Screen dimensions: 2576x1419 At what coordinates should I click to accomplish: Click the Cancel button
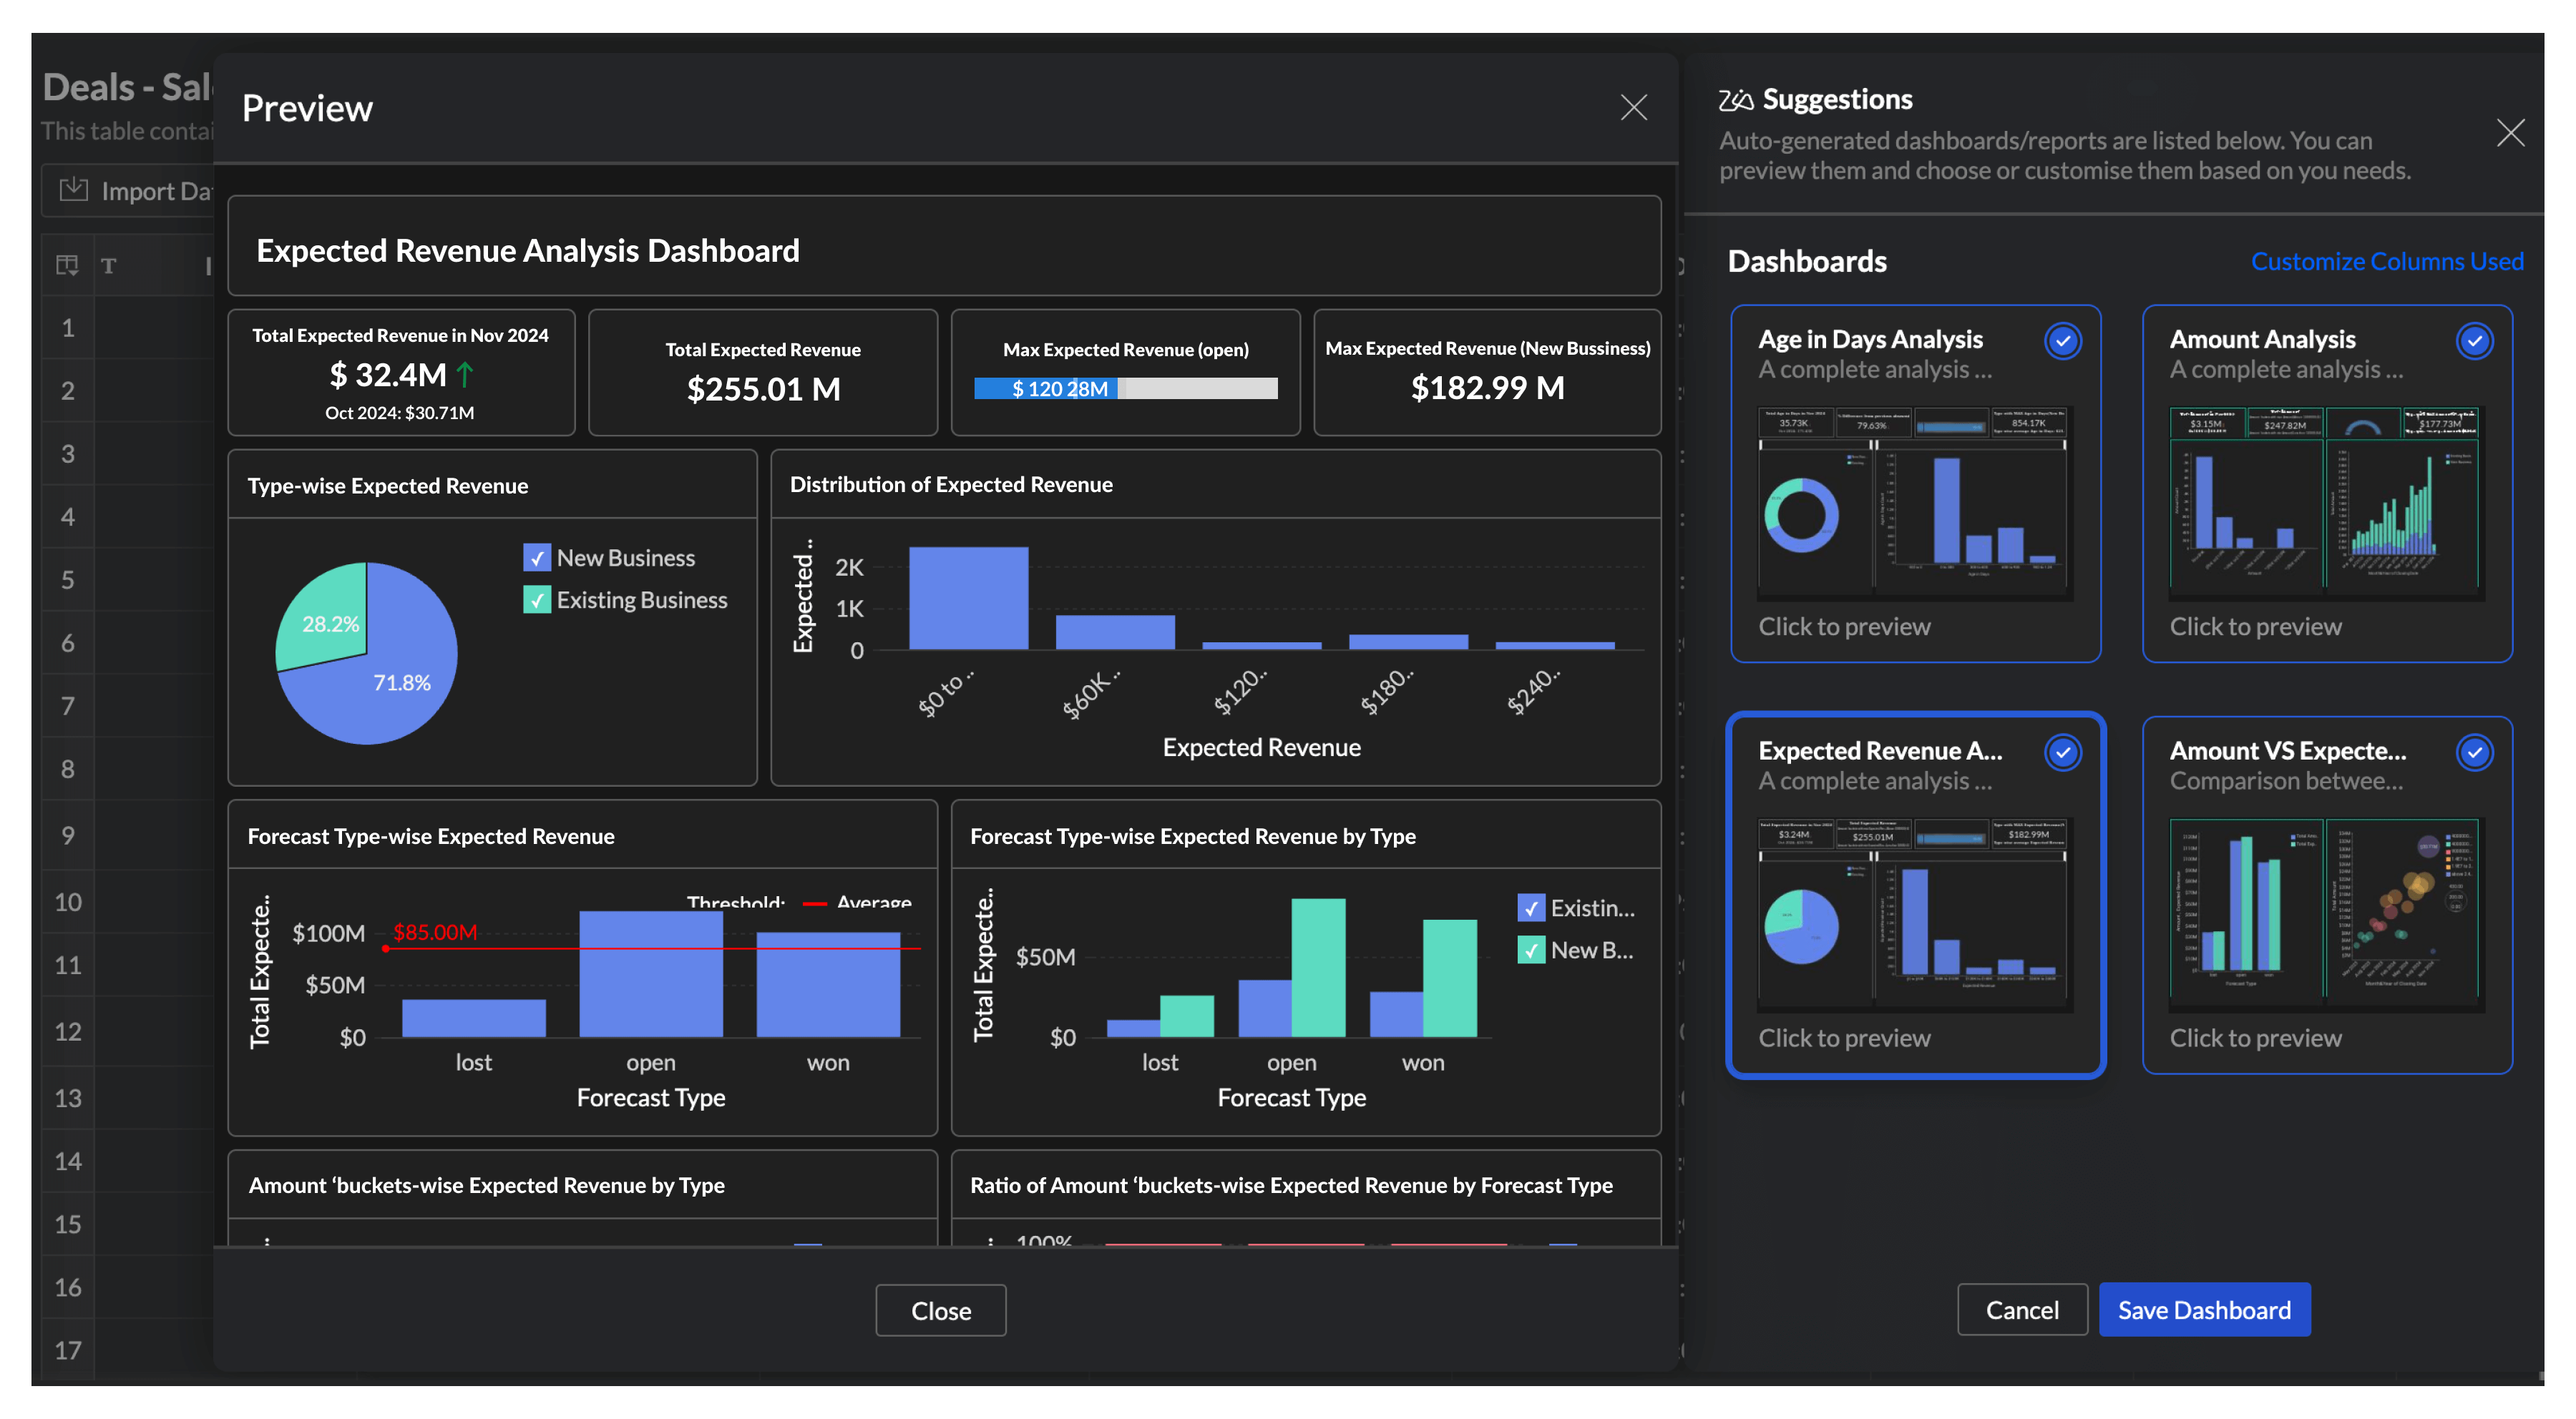[2021, 1309]
